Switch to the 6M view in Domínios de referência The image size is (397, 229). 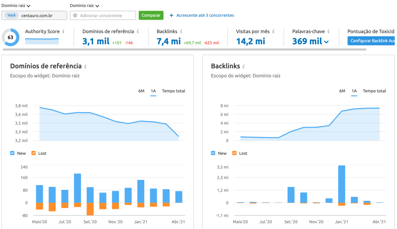pos(142,91)
